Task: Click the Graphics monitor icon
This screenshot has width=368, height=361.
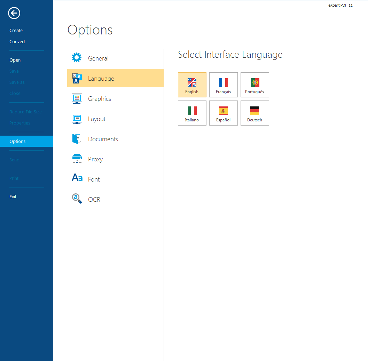Action: pos(77,98)
